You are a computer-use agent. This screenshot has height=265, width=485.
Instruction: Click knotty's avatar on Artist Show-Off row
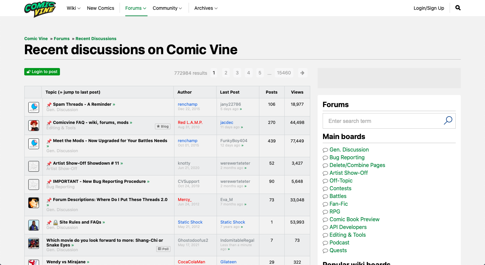pos(34,166)
